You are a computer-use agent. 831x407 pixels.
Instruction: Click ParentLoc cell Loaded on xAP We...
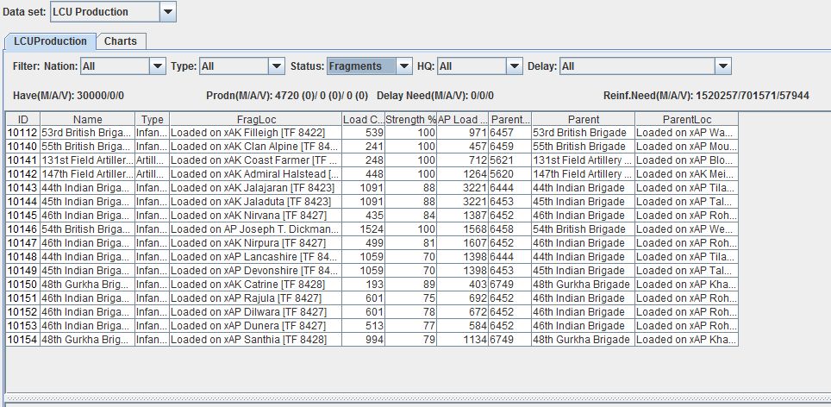[x=686, y=229]
